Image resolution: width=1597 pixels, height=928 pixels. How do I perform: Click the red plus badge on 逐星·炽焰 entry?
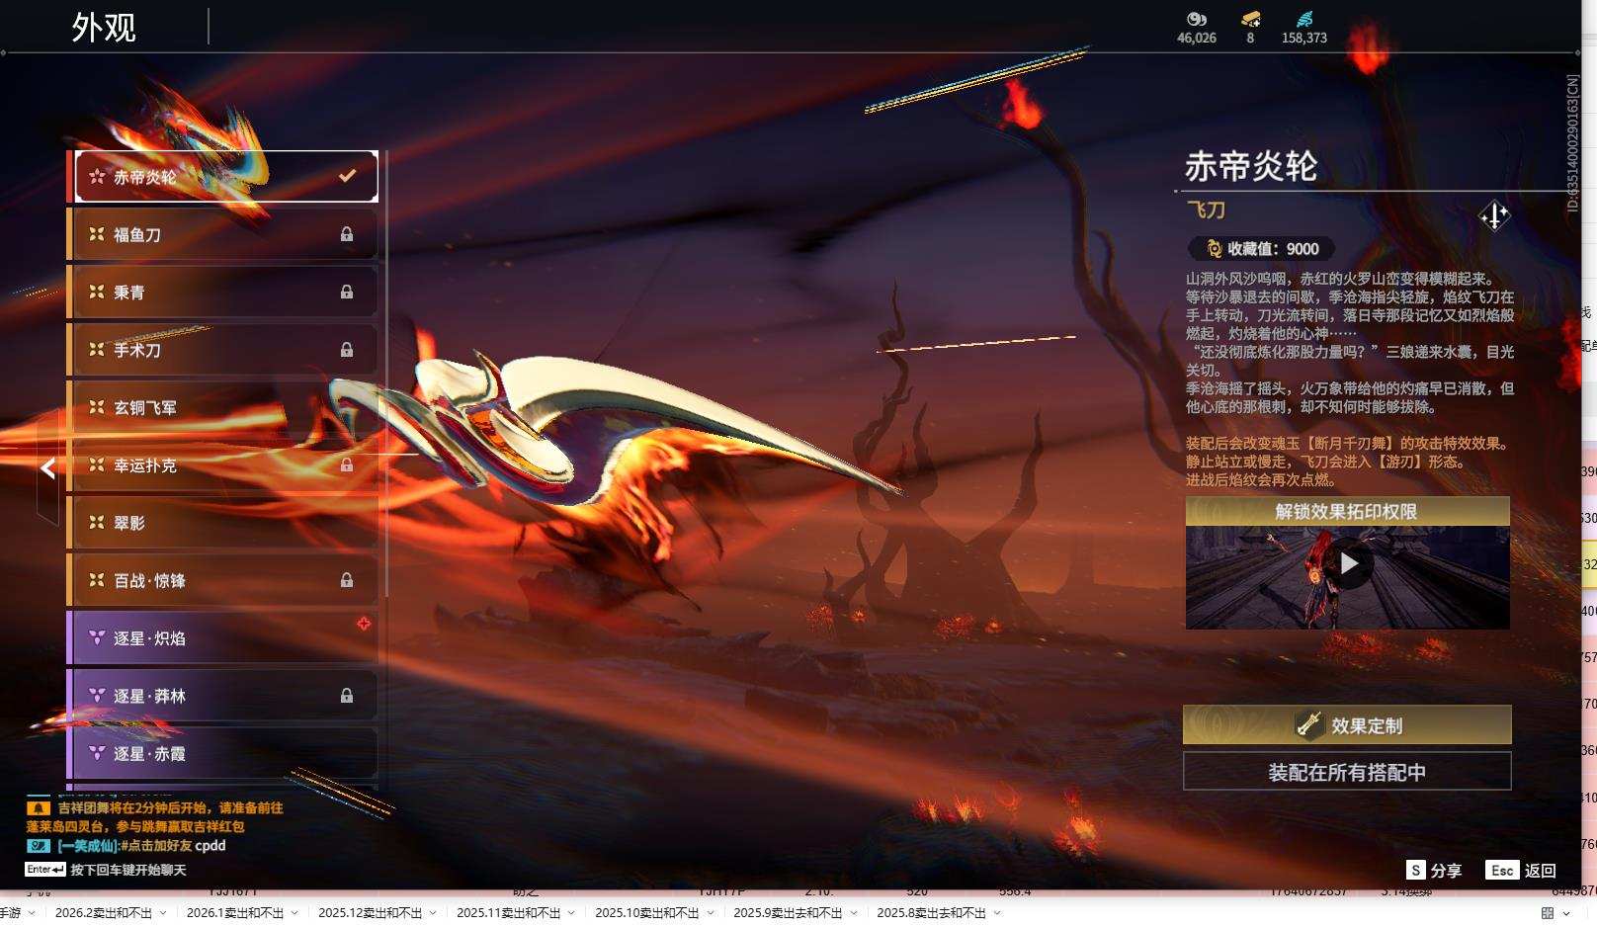click(x=364, y=623)
